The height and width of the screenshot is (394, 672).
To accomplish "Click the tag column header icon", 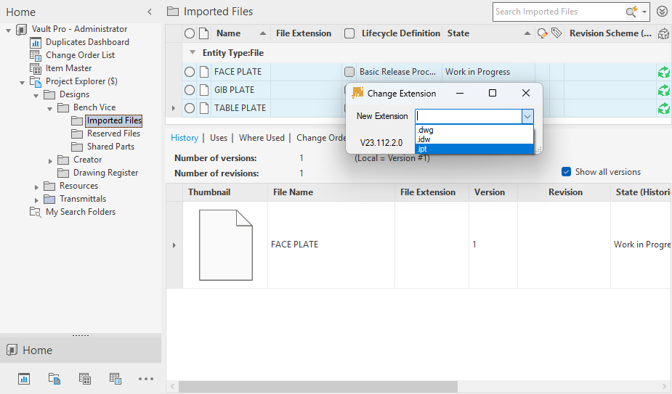I will tap(556, 33).
